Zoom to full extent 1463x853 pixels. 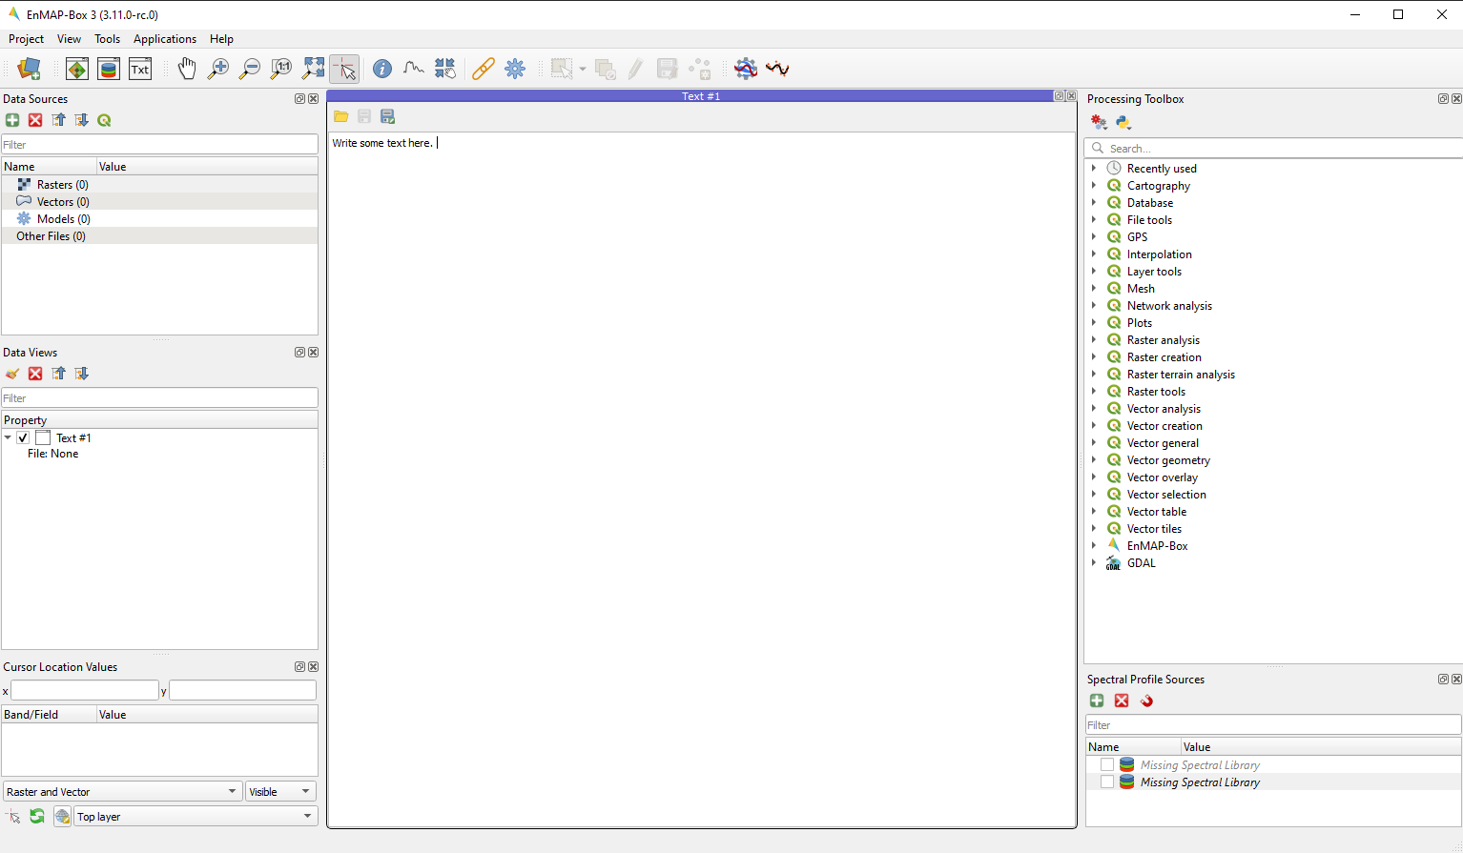click(313, 69)
